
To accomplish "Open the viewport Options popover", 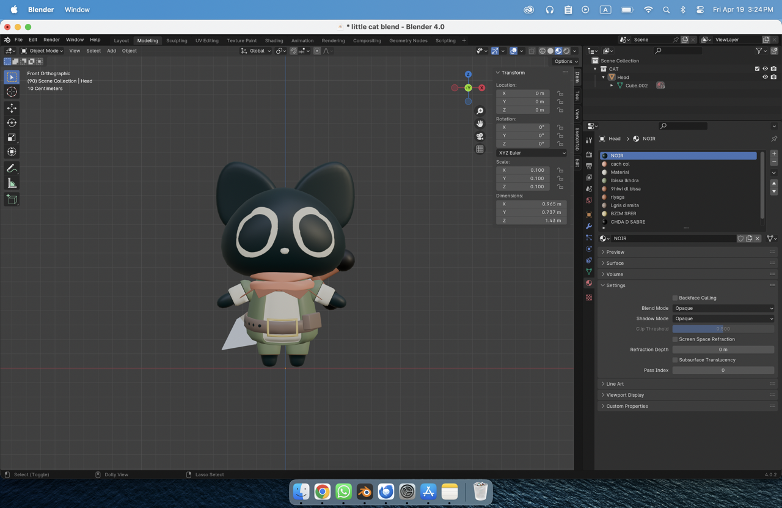I will [x=566, y=61].
